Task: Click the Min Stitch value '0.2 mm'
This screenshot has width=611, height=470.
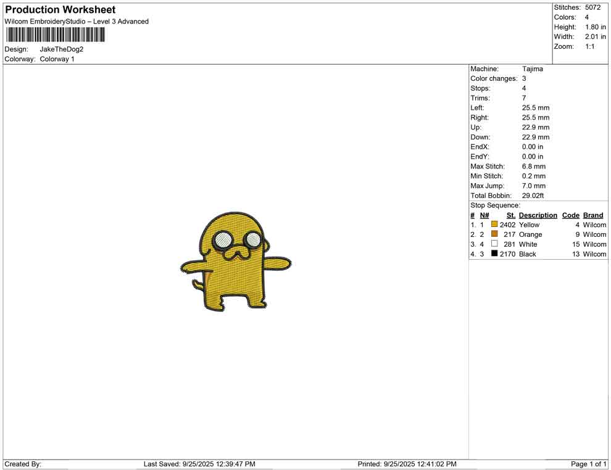Action: tap(534, 176)
